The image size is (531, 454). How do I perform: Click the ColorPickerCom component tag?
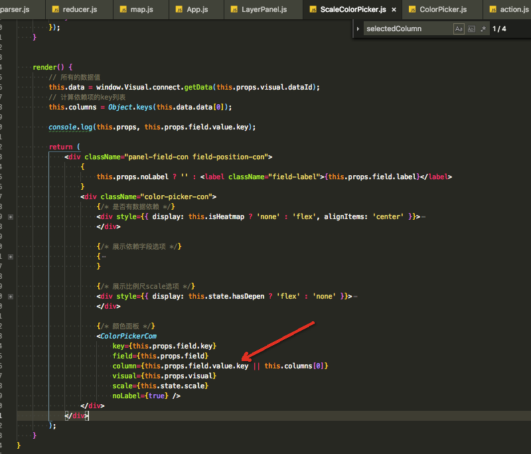(128, 336)
